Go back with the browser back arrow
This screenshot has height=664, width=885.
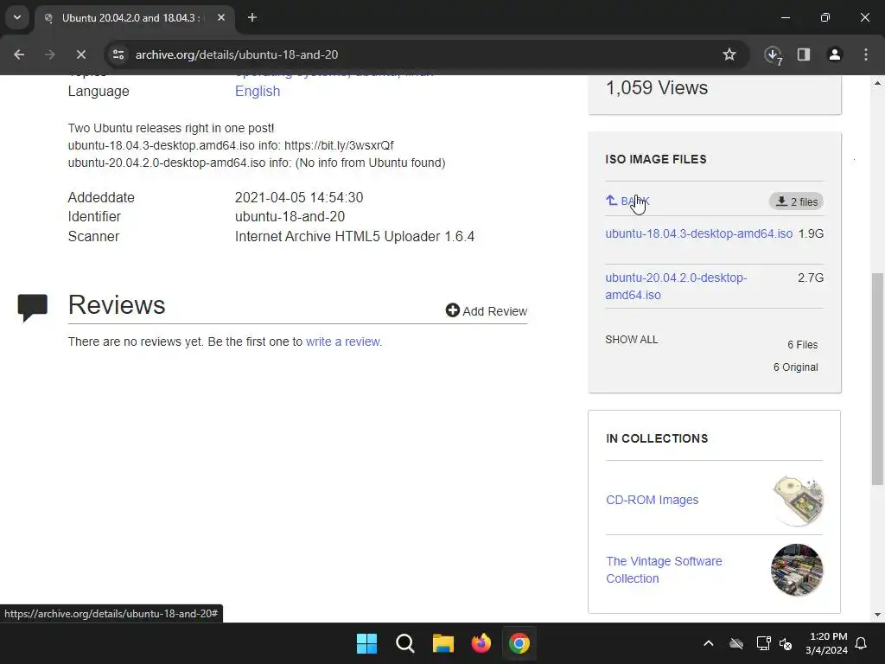[x=19, y=54]
